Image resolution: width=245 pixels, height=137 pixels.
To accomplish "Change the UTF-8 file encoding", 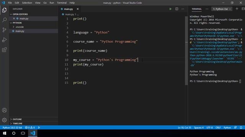I will pos(209,127).
